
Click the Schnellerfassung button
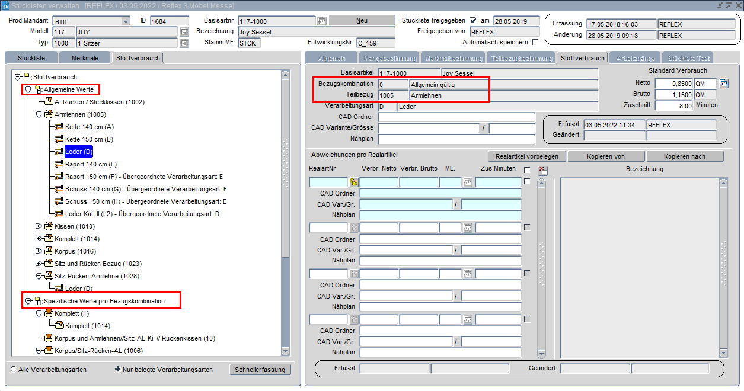click(260, 370)
